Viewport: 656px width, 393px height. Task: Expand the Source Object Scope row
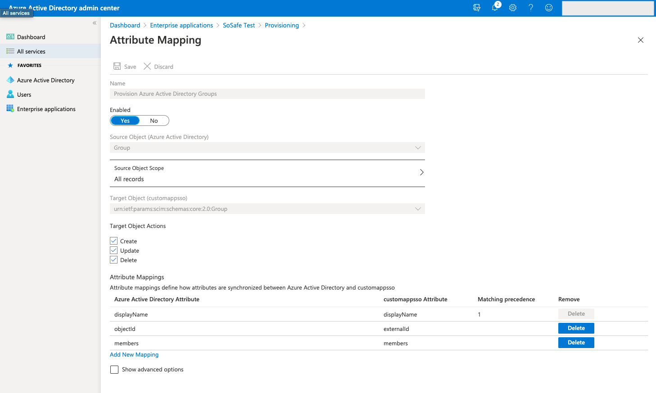[267, 173]
